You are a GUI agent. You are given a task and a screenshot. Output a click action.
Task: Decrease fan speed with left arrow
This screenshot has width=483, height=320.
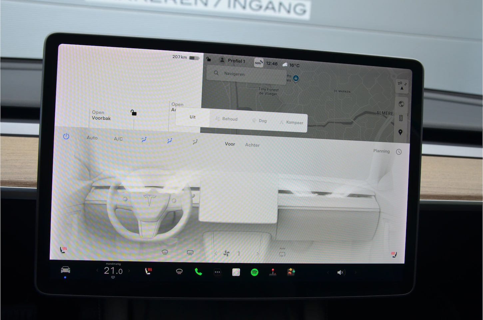pyautogui.click(x=216, y=254)
